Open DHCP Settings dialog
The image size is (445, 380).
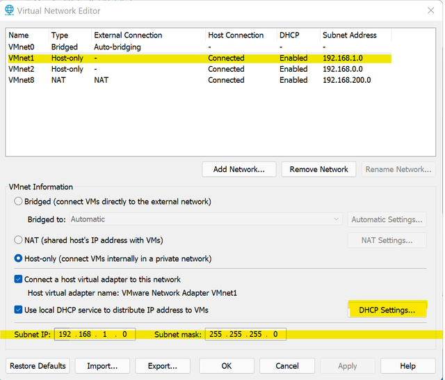point(387,310)
